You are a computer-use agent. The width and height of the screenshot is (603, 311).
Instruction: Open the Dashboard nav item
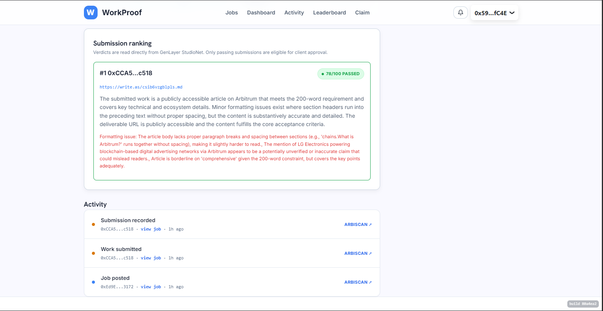point(261,13)
